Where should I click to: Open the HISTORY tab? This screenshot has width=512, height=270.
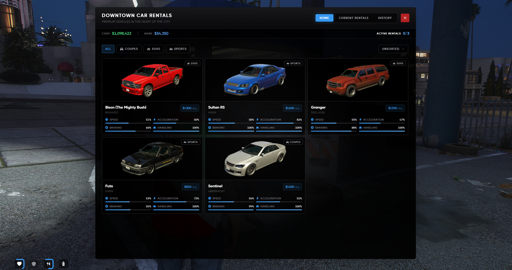click(385, 18)
